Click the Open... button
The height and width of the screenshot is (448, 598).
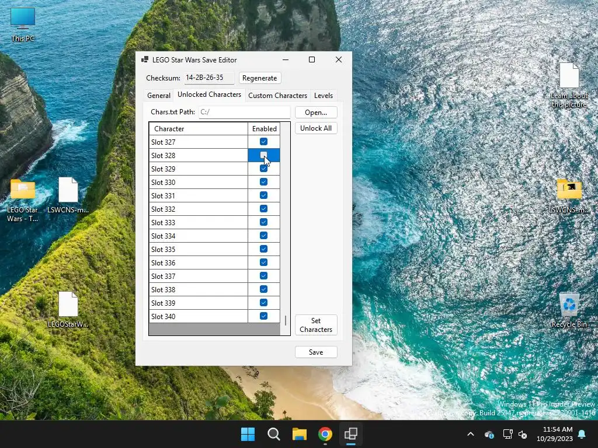316,113
